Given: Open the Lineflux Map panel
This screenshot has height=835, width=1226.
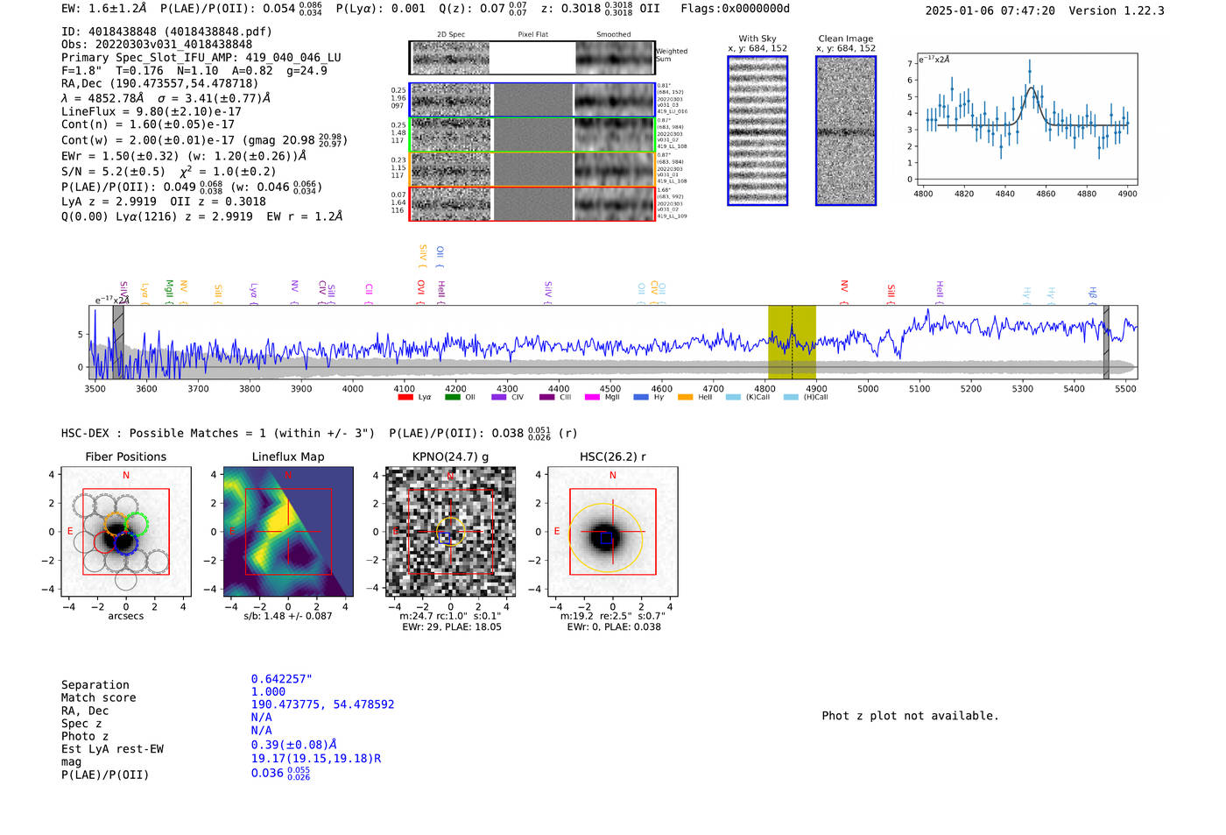Looking at the screenshot, I should (288, 532).
